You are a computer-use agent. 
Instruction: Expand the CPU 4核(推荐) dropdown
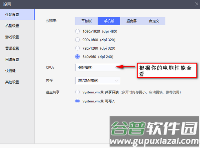(97, 67)
